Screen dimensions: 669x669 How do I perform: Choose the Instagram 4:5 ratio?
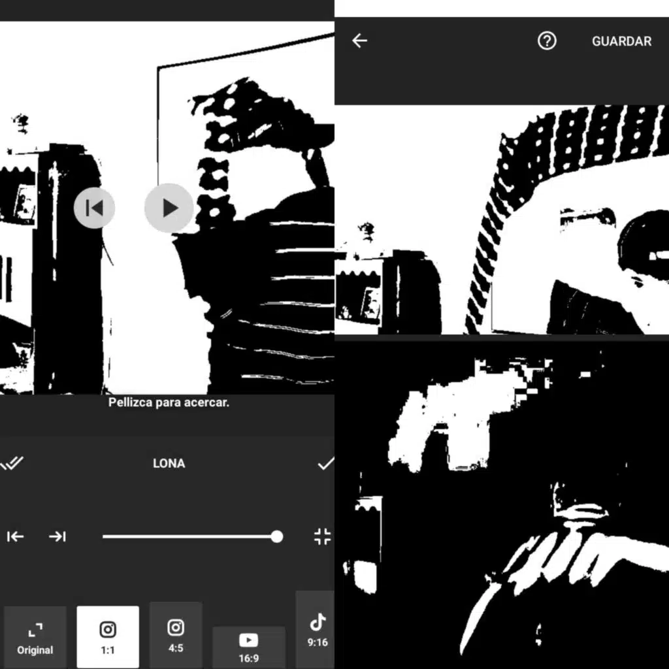pos(176,635)
